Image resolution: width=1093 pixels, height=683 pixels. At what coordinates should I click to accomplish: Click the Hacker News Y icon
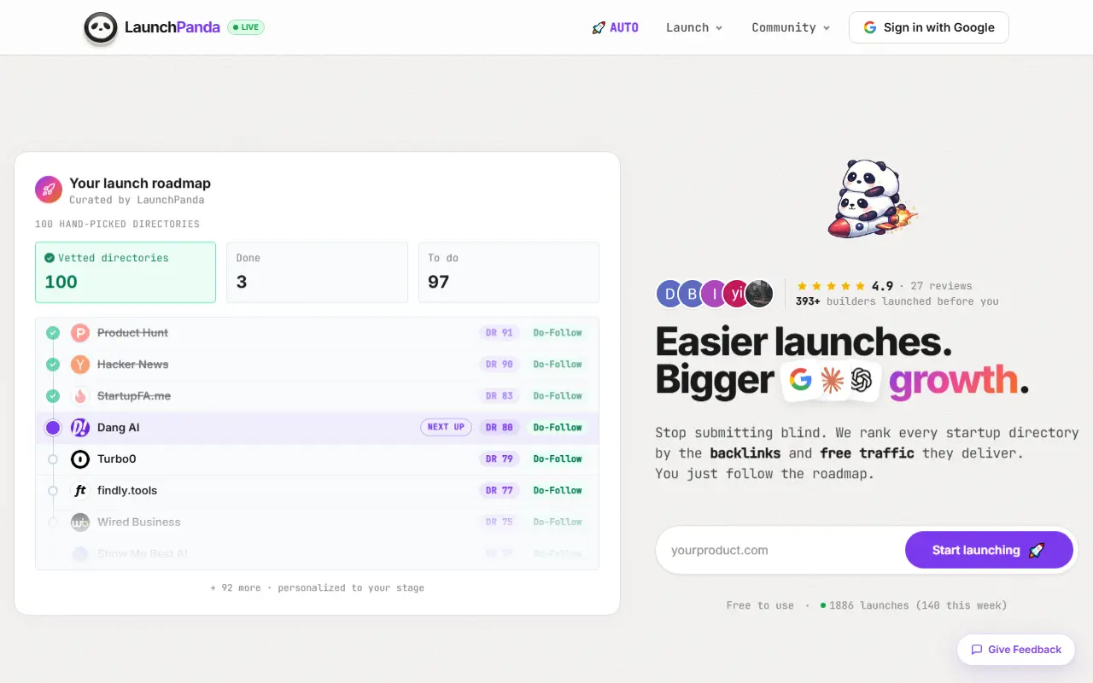(79, 365)
